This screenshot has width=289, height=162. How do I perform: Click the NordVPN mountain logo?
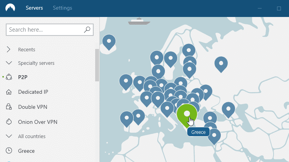pos(10,8)
